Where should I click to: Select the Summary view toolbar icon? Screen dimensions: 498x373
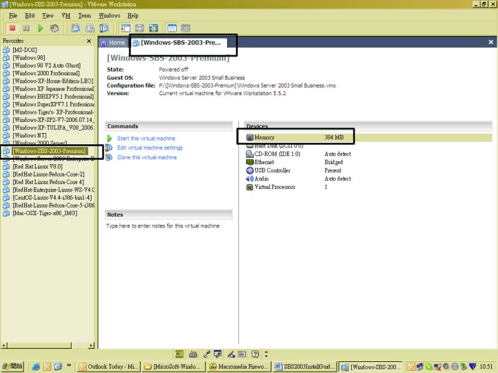click(x=172, y=28)
